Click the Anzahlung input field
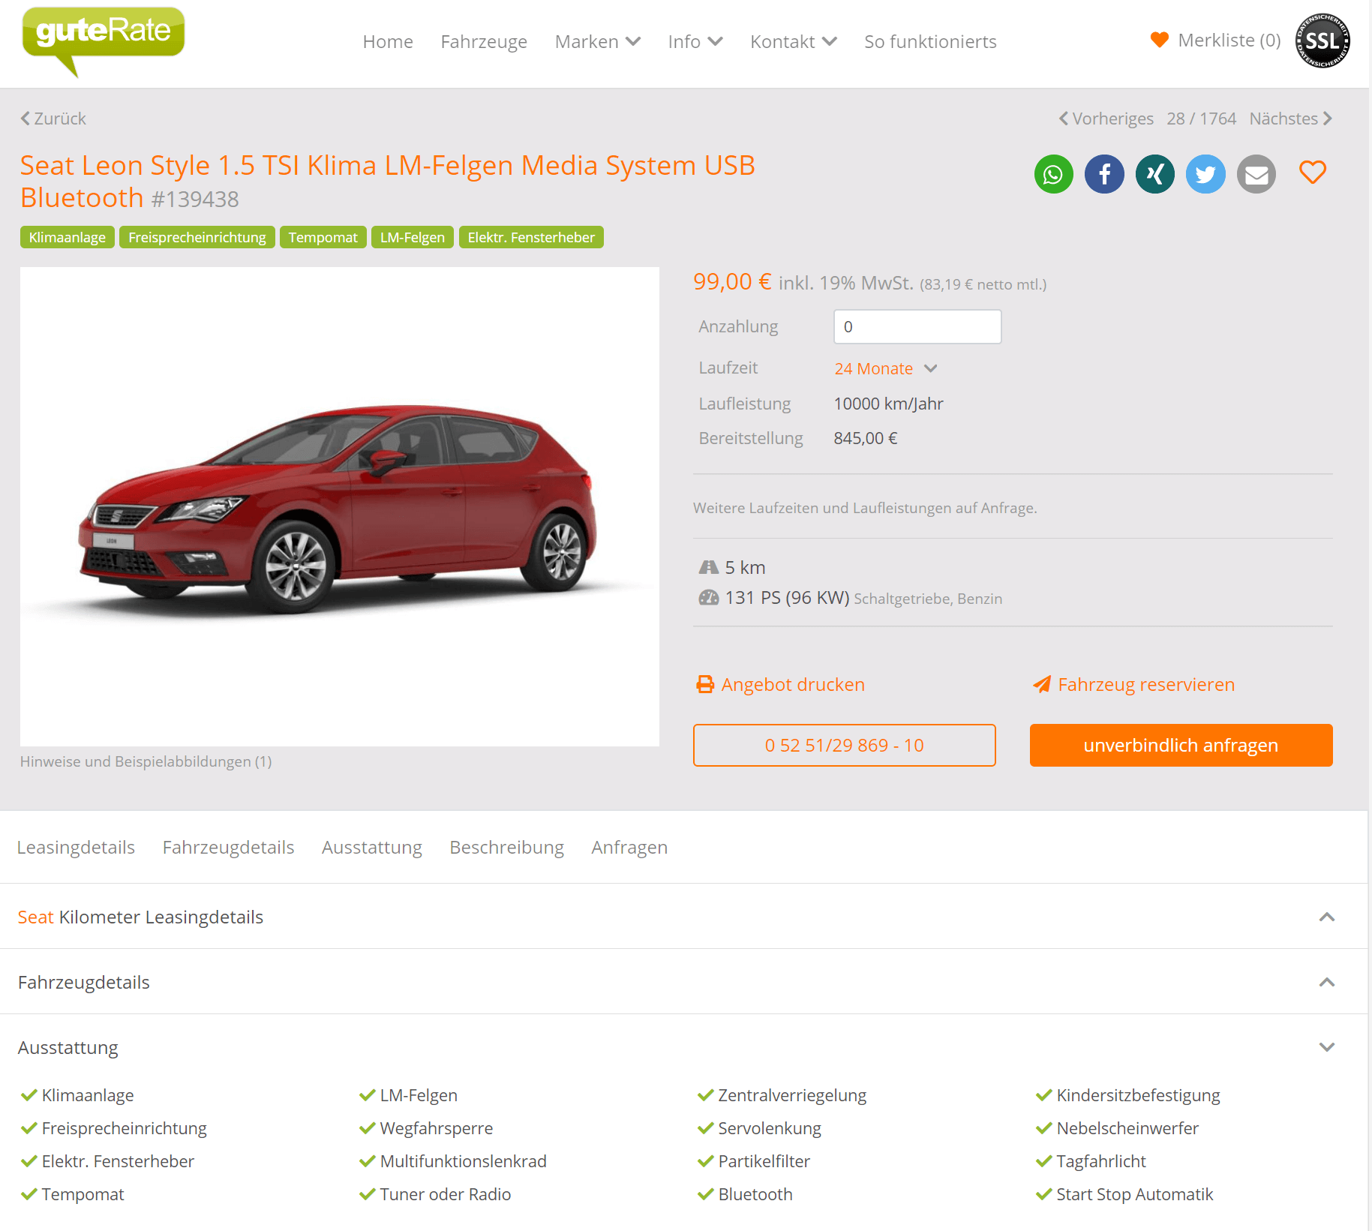1372x1231 pixels. coord(917,326)
